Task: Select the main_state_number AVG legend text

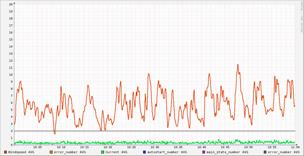Action: click(227, 152)
